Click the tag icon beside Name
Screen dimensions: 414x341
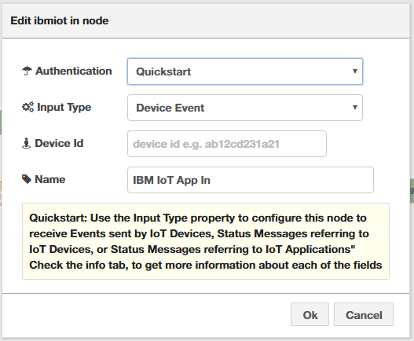tap(27, 179)
